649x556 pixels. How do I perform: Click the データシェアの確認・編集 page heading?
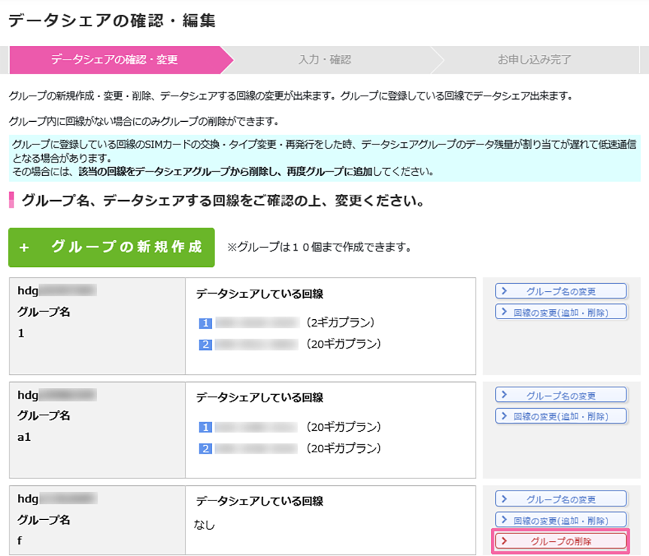[x=112, y=21]
